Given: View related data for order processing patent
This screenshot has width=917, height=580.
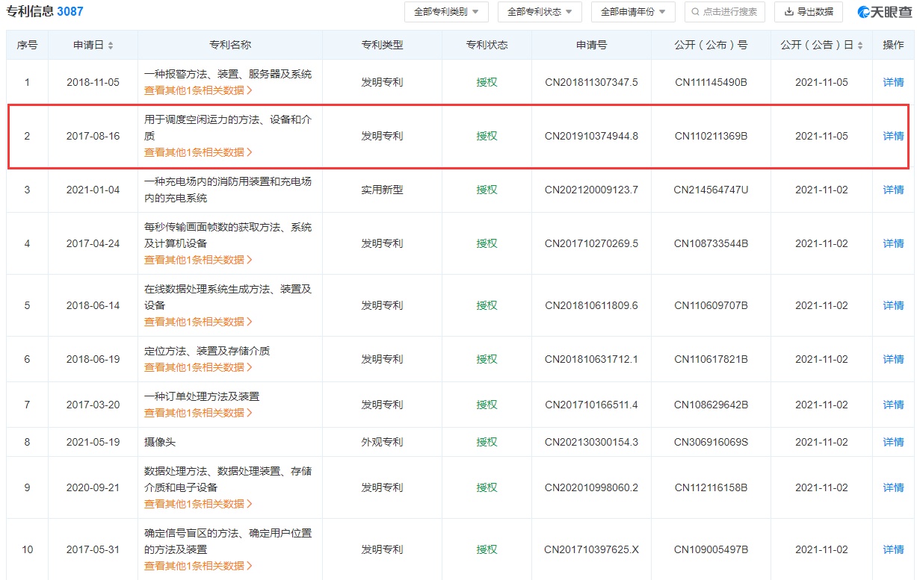Looking at the screenshot, I should pyautogui.click(x=198, y=413).
